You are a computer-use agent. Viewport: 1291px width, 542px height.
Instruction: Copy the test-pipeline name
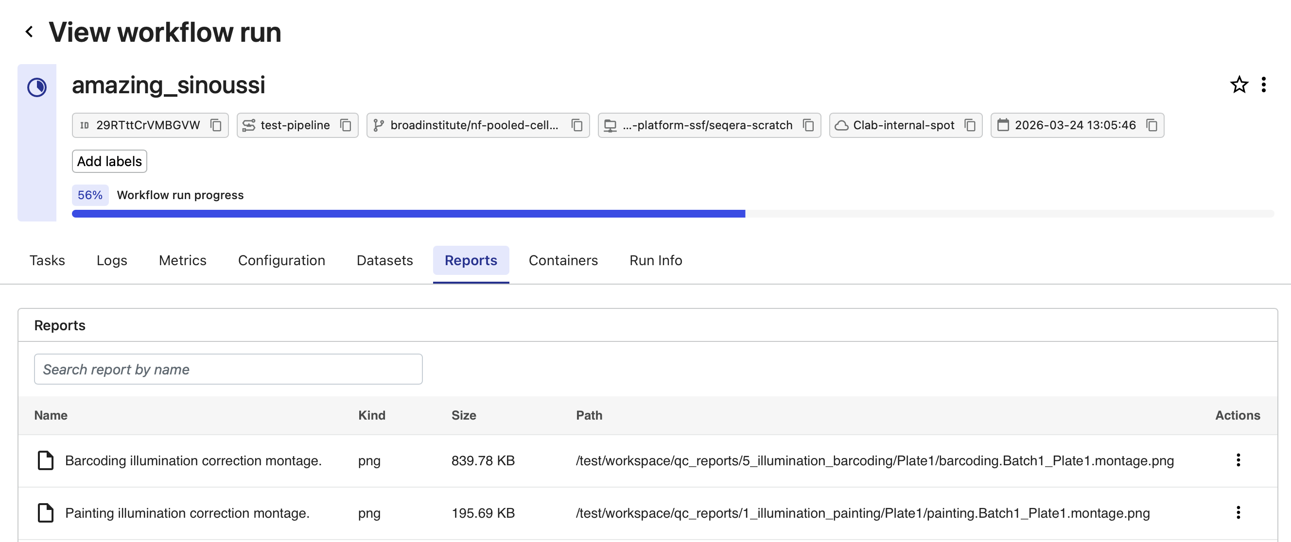tap(345, 125)
